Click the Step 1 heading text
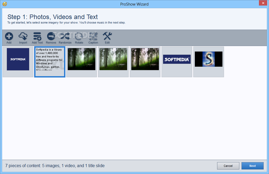This screenshot has height=174, width=269. pyautogui.click(x=52, y=17)
